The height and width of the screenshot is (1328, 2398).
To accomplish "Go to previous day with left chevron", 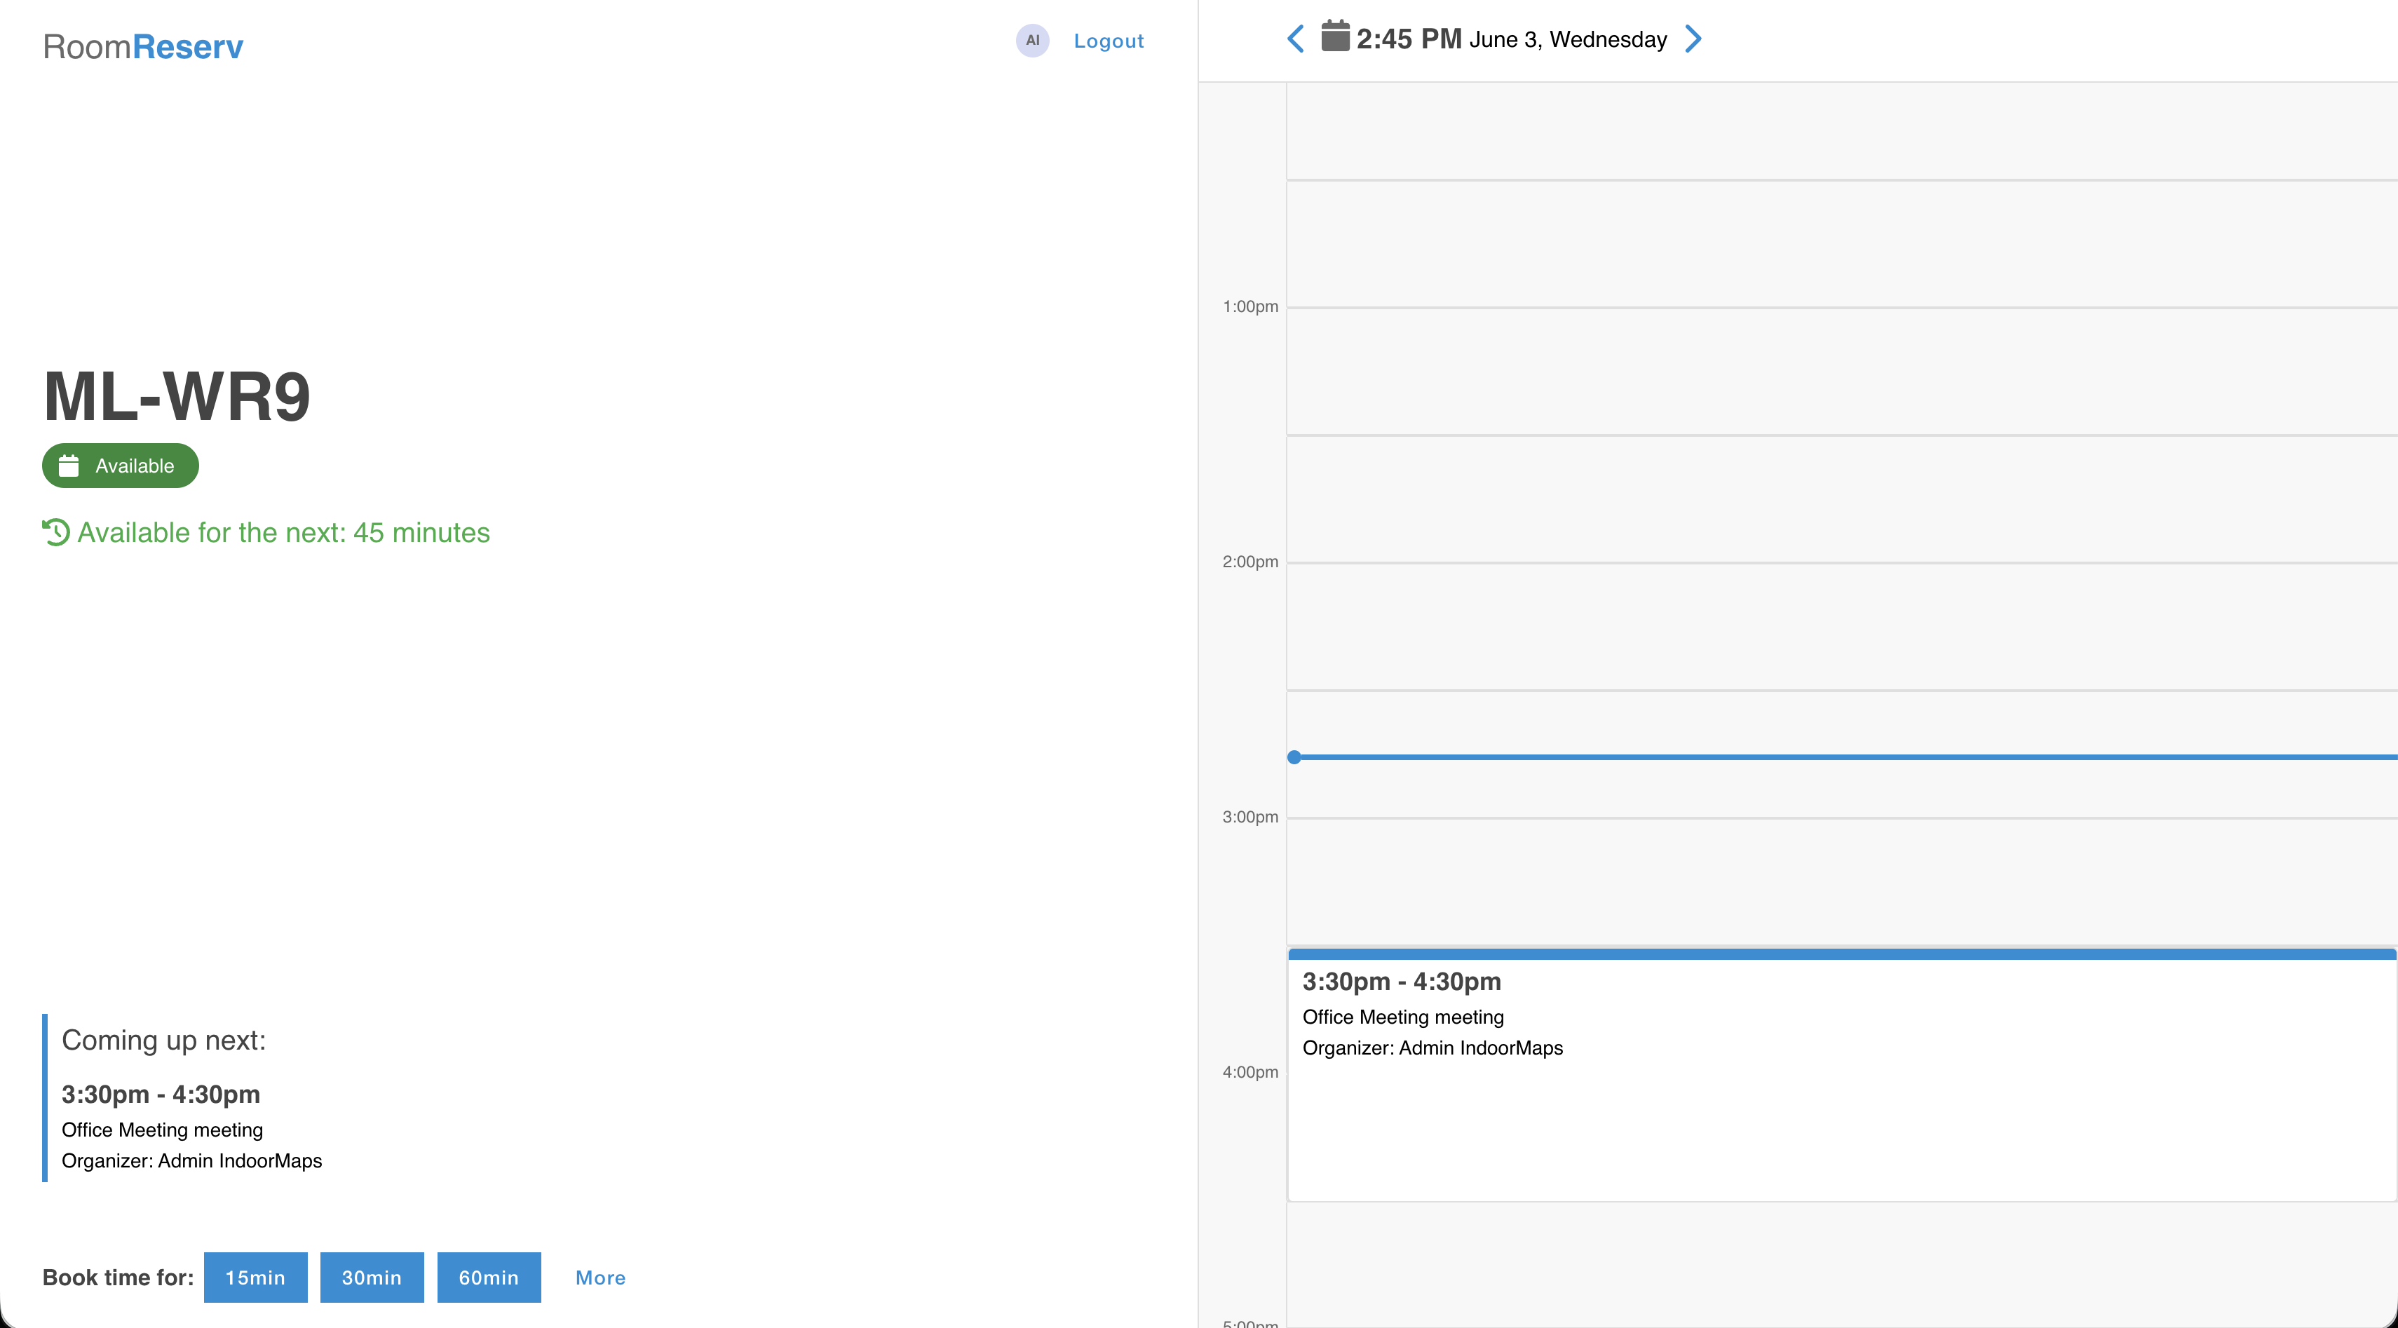I will pos(1295,39).
